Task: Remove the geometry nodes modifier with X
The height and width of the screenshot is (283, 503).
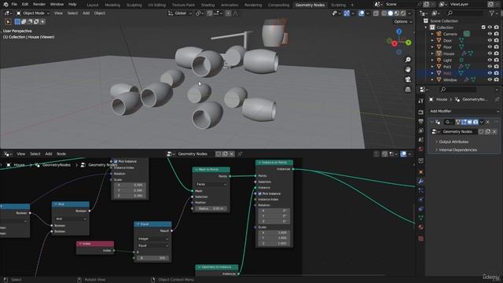Action: pos(488,122)
